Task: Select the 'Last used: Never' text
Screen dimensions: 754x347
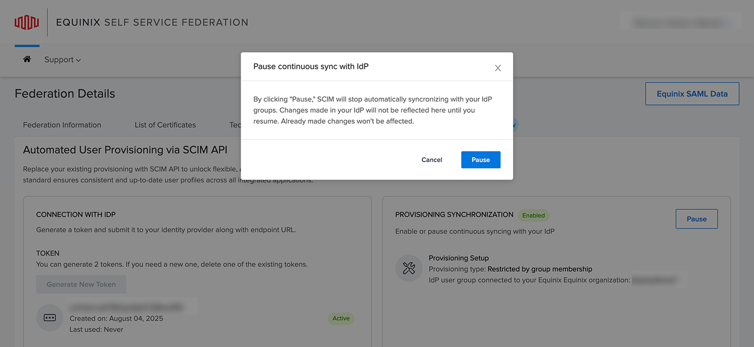Action: [x=97, y=330]
